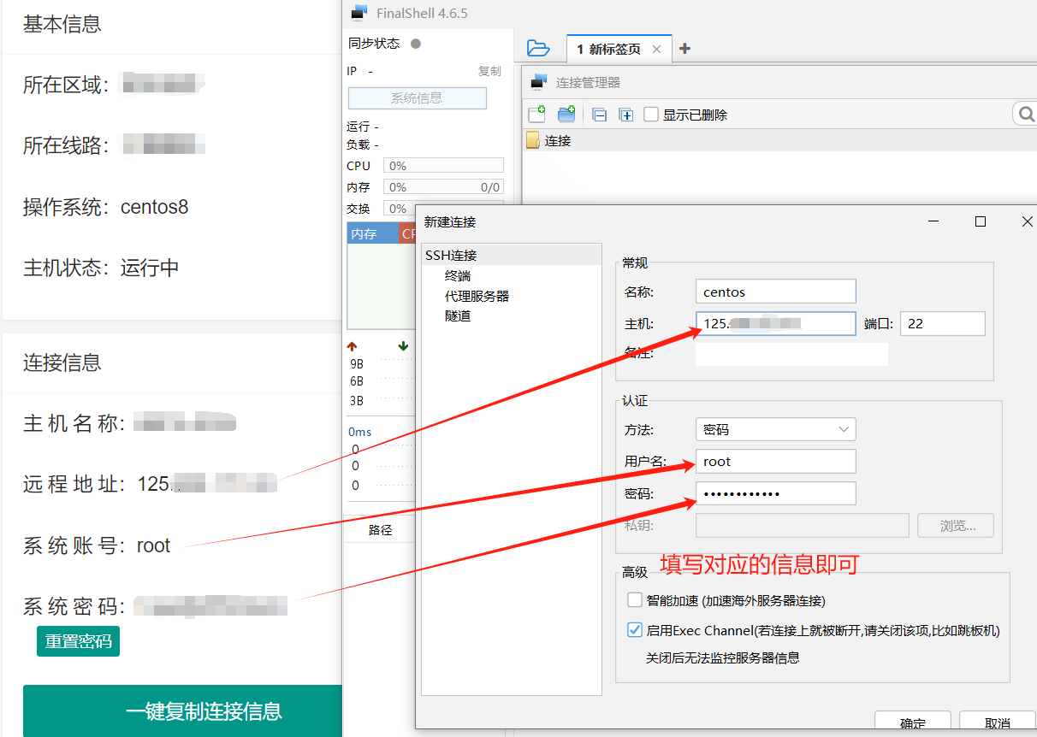This screenshot has width=1037, height=737.
Task: Click the 系统账号 root value
Action: [153, 545]
